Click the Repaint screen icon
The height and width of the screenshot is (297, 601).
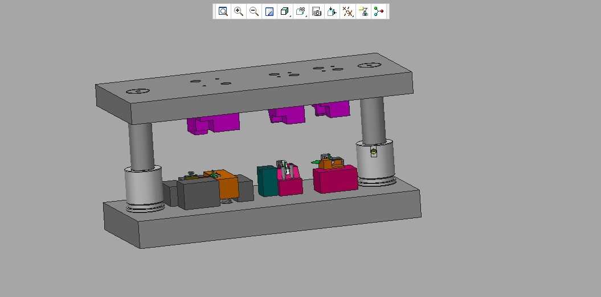point(269,11)
